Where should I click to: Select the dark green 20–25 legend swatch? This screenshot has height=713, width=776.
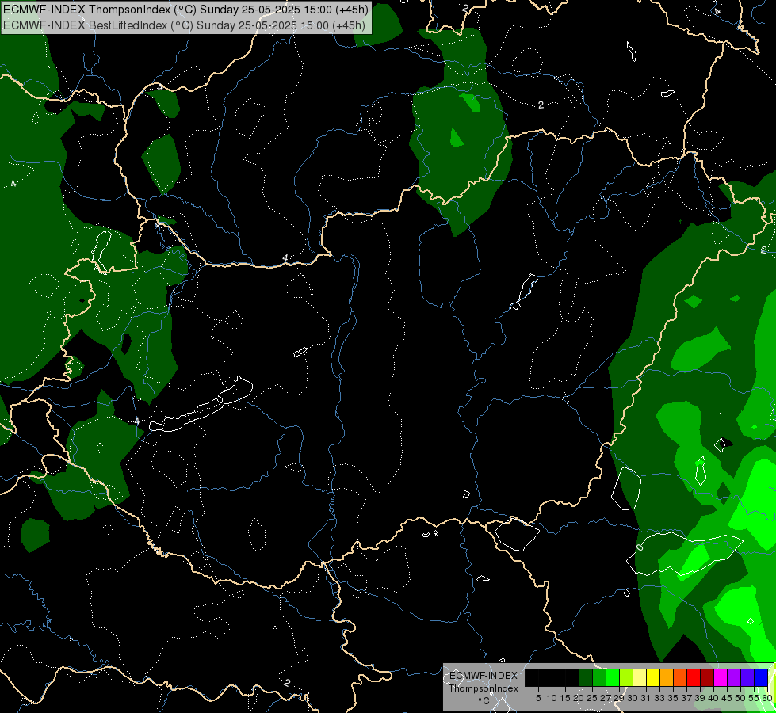point(586,677)
